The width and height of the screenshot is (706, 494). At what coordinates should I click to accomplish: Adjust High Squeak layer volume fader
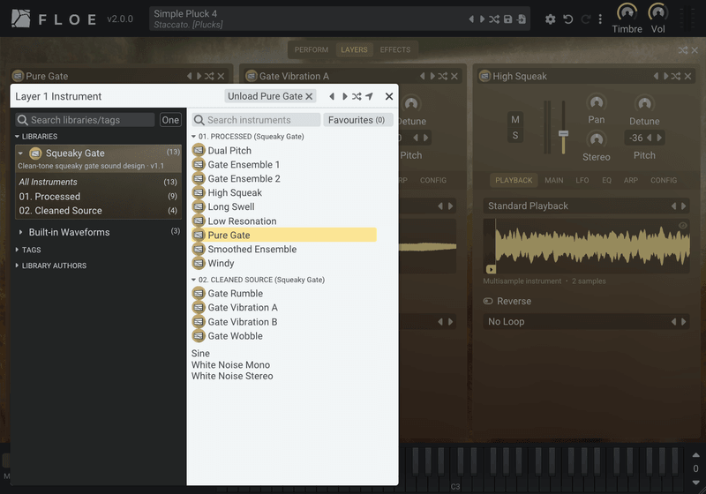(563, 133)
